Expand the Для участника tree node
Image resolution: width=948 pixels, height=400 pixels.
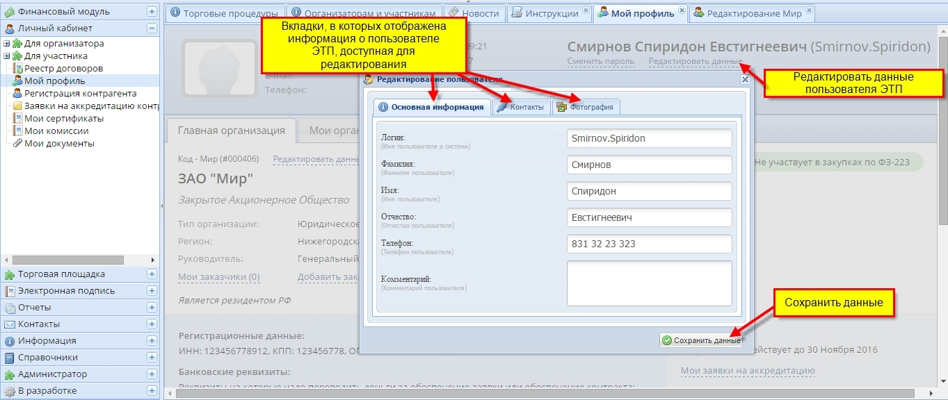[x=6, y=56]
